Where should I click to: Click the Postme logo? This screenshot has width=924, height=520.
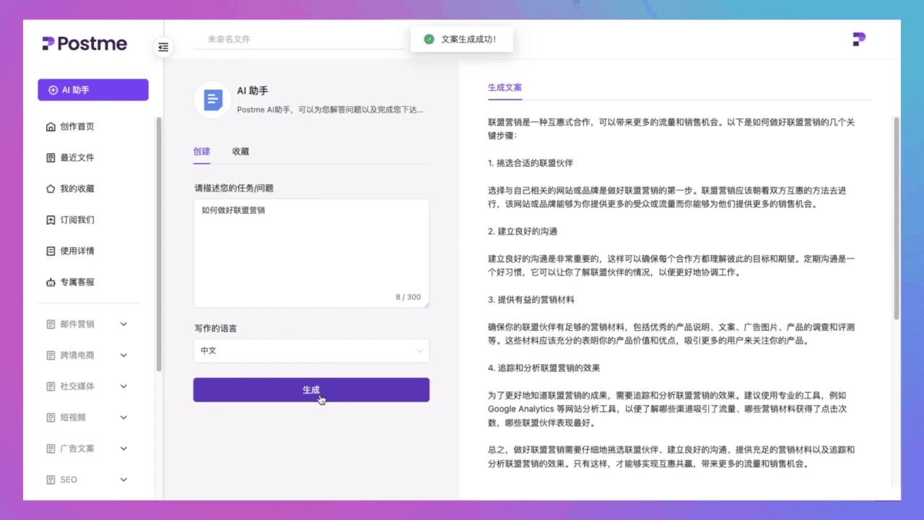tap(84, 43)
